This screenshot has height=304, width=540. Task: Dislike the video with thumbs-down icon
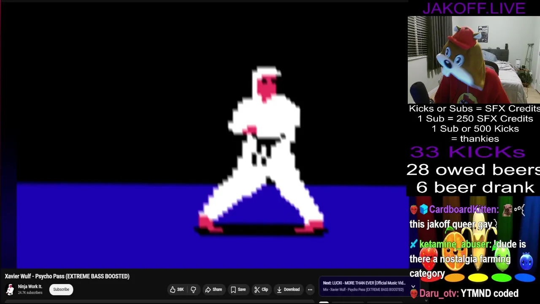[x=193, y=290]
